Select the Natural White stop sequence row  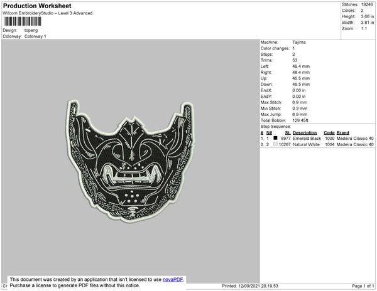coord(317,144)
